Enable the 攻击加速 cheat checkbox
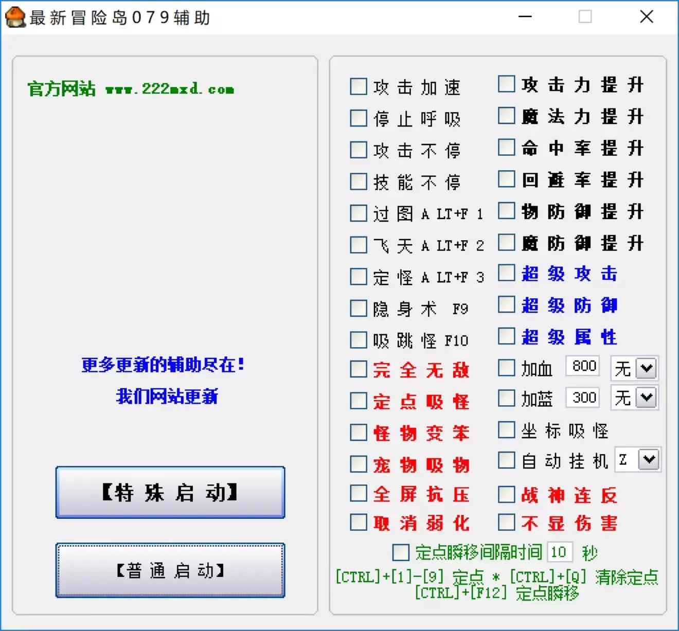 point(358,87)
